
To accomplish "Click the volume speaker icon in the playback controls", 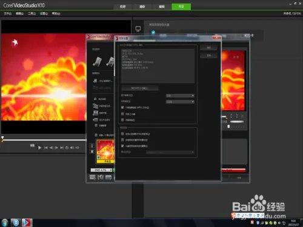I will click(x=72, y=148).
